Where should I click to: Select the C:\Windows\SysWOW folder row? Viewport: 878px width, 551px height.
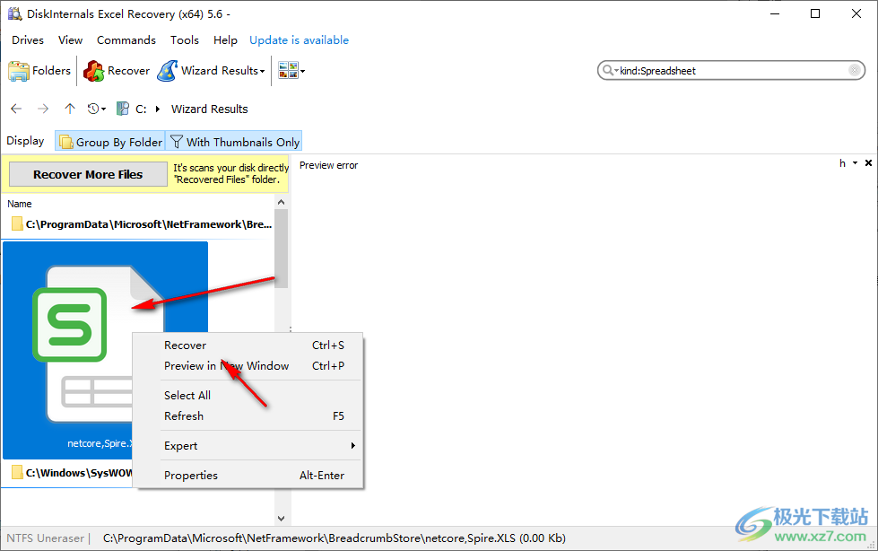[x=72, y=473]
